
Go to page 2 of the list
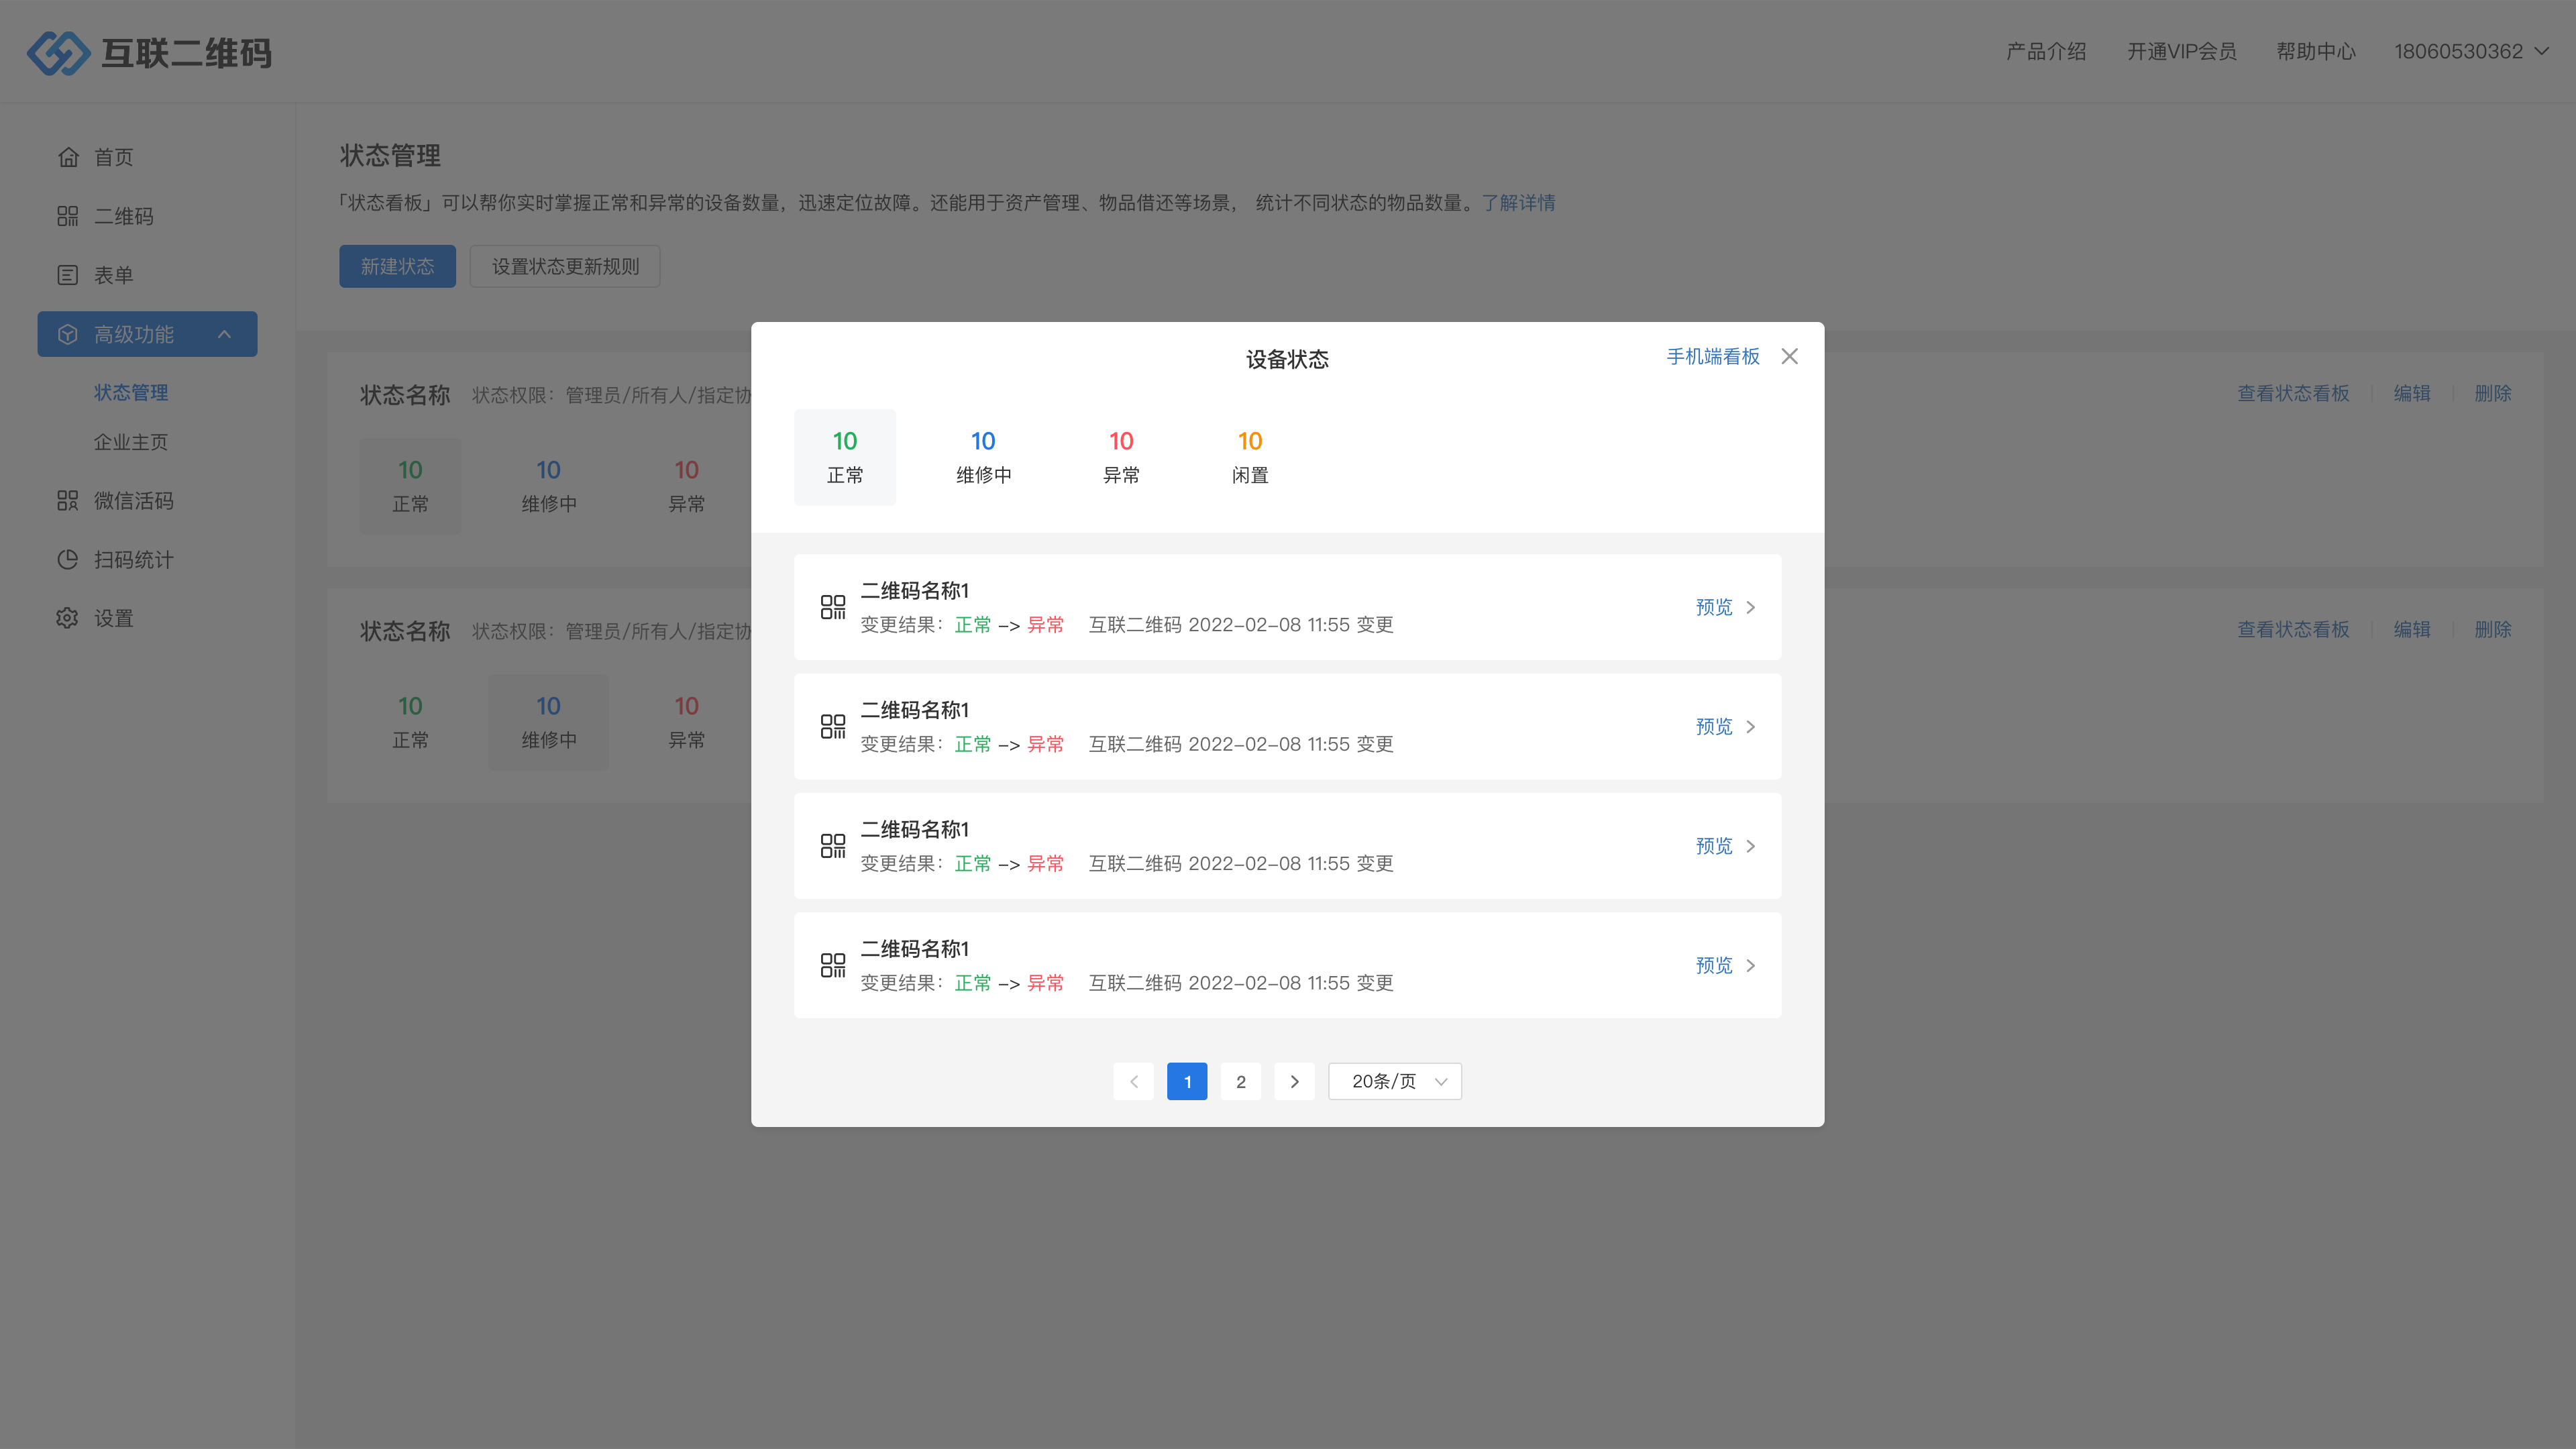pos(1240,1081)
